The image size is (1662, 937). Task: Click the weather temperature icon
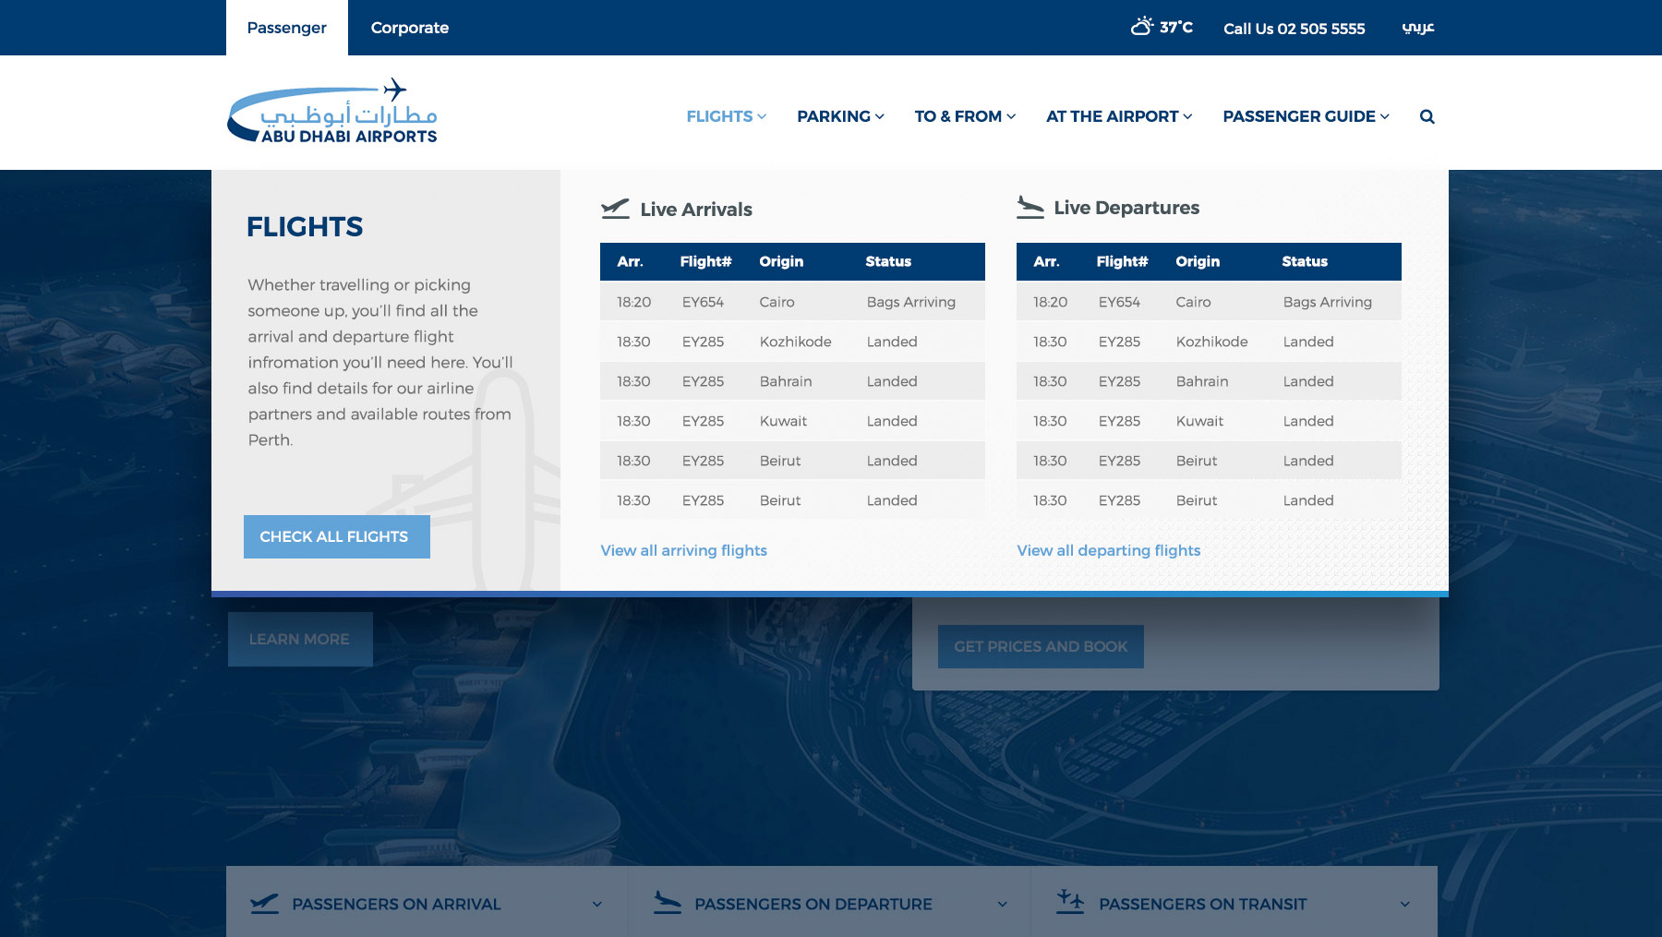click(1142, 26)
